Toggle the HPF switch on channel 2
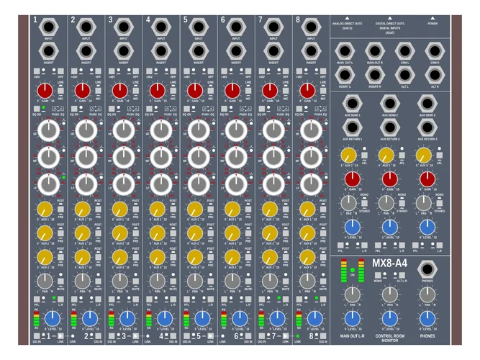The height and width of the screenshot is (360, 480). click(x=99, y=70)
